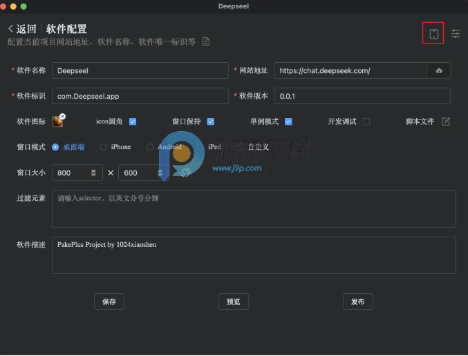468x356 pixels.
Task: Focus the 软件名称 field containing Deepseel
Action: point(140,70)
